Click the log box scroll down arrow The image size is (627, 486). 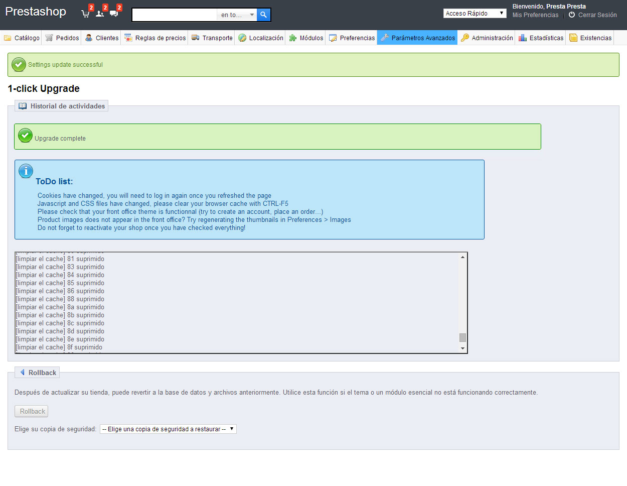click(x=462, y=348)
